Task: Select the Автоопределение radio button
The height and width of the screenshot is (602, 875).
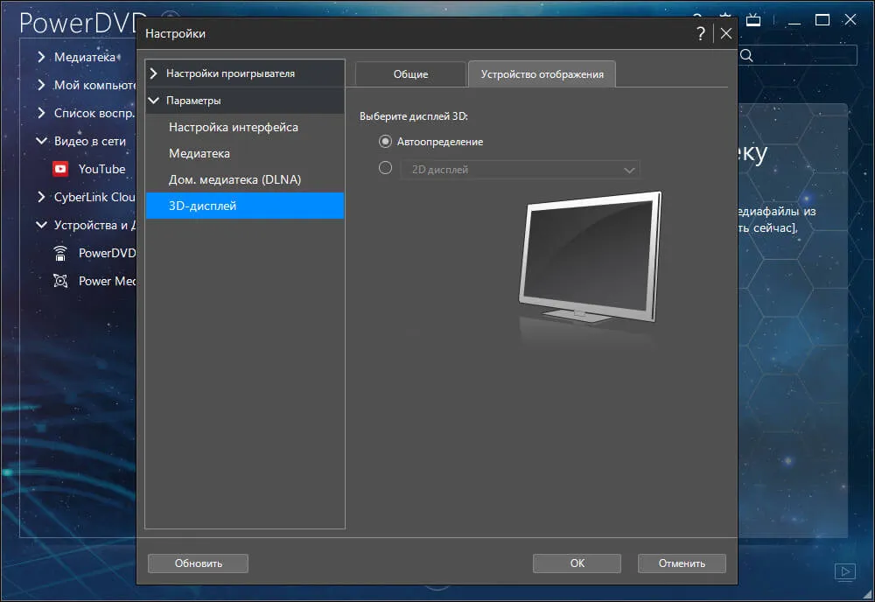Action: (x=385, y=141)
